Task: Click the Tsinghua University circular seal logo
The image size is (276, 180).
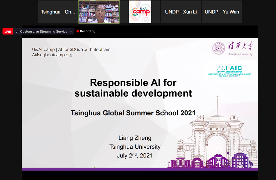Action: [218, 48]
